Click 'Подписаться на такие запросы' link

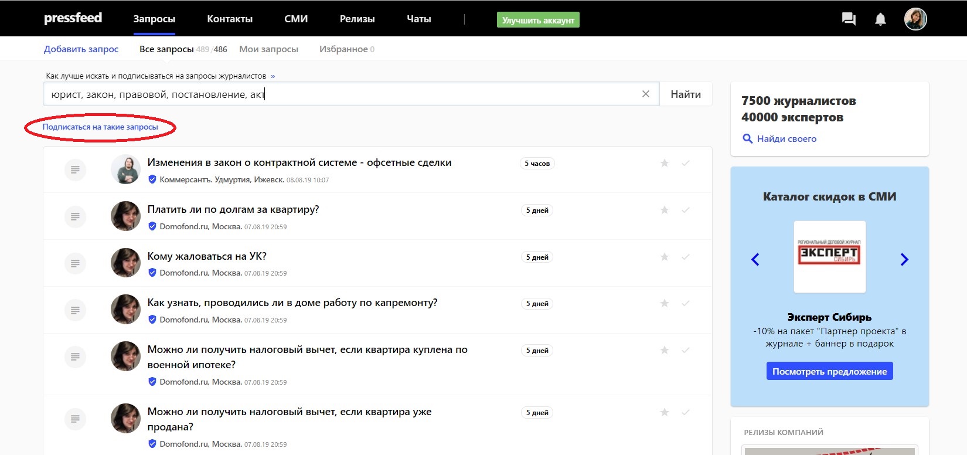coord(100,127)
